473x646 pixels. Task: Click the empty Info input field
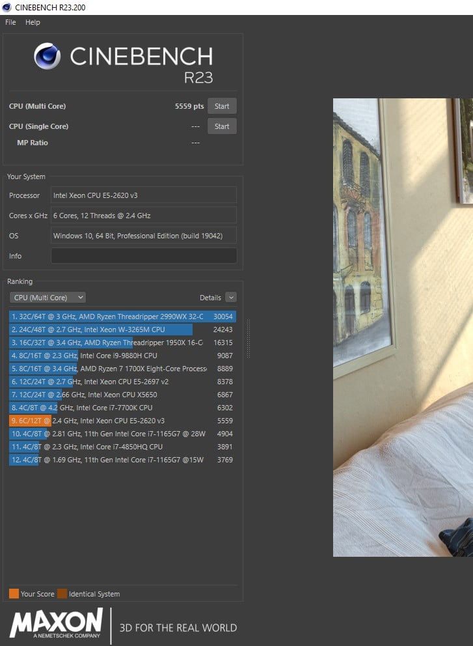coord(144,256)
